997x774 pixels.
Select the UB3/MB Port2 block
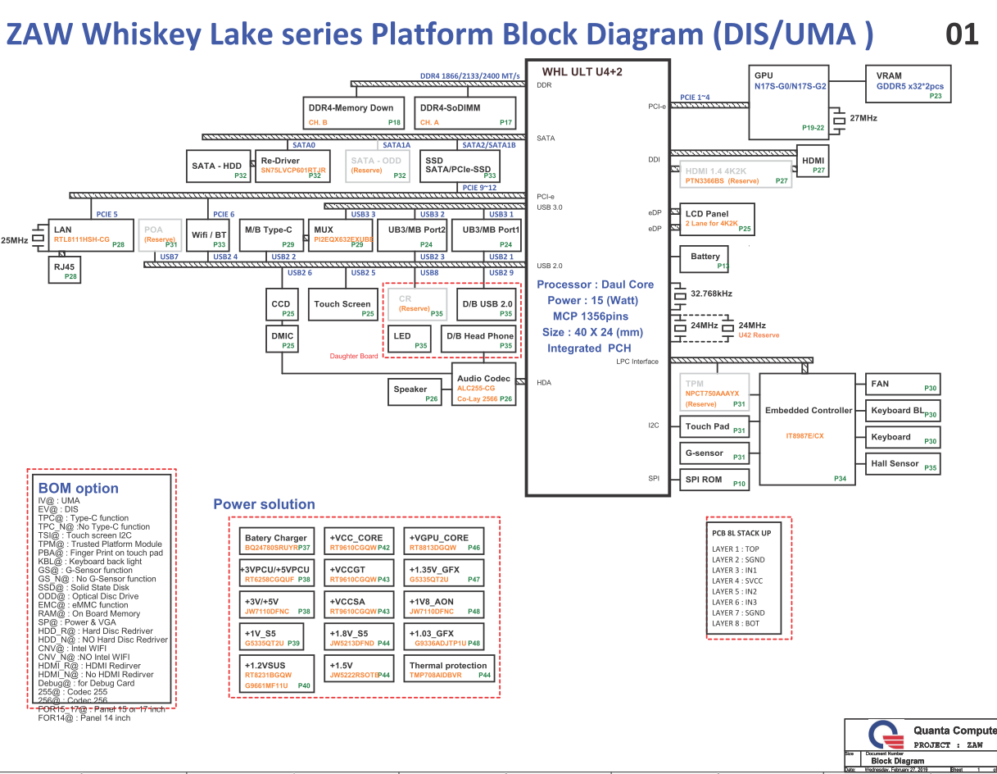pos(417,235)
